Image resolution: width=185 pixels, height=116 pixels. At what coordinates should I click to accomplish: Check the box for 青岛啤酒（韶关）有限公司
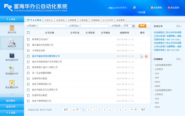coord(28,67)
